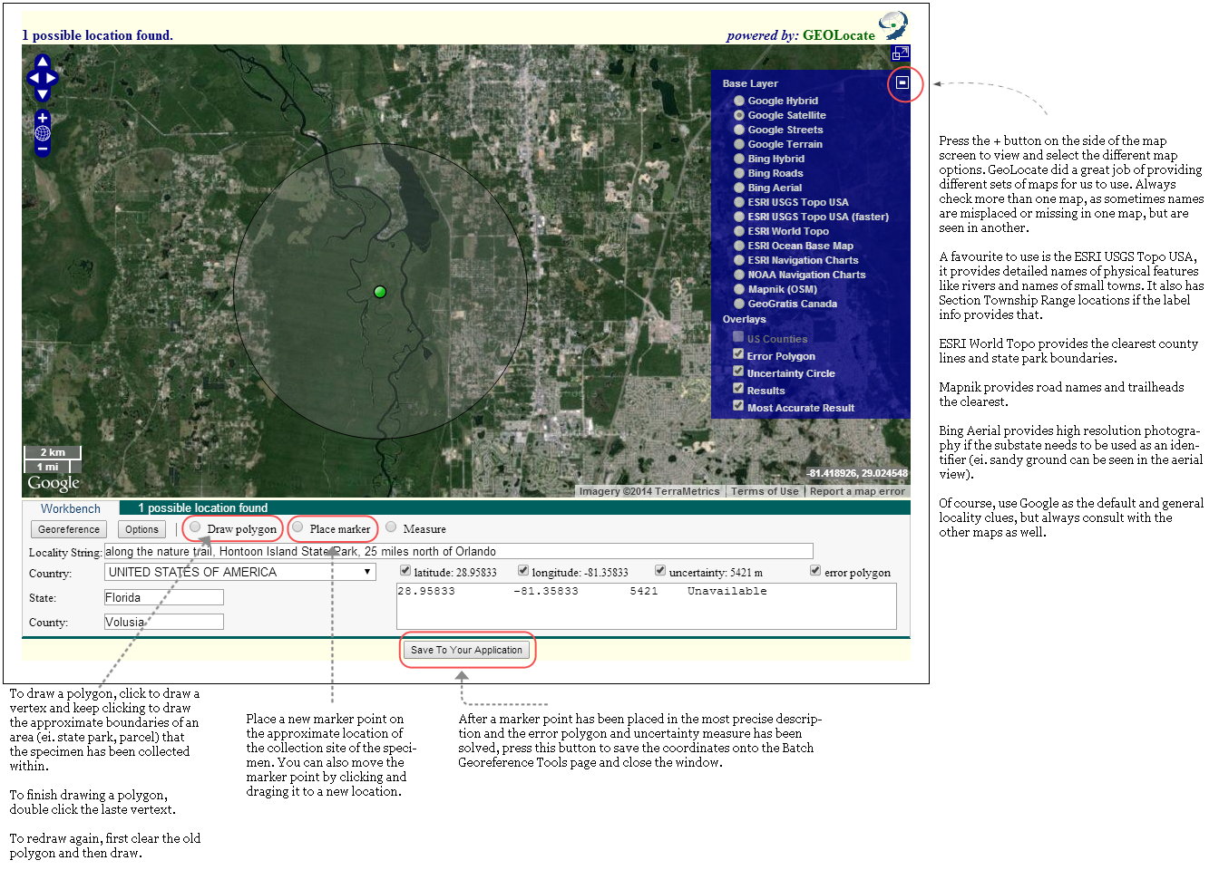Open the Terms of Use link
Viewport: 1219px width, 870px height.
pos(765,491)
